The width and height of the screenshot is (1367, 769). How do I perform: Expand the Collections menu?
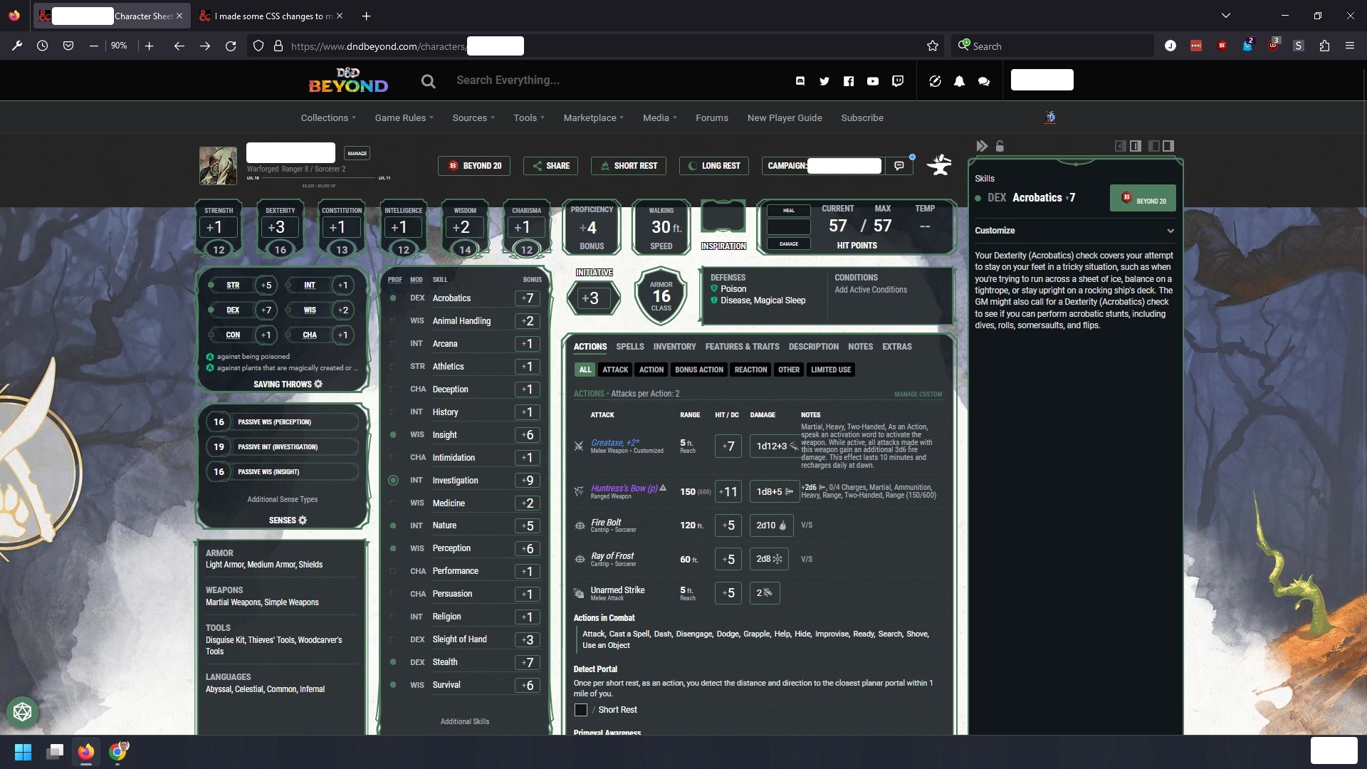click(x=328, y=118)
